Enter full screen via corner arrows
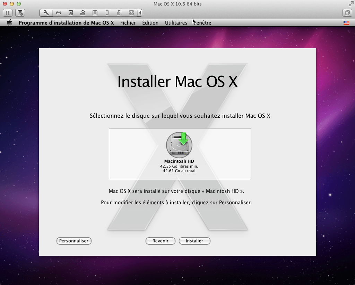Viewport: 355px width, 285px height. point(351,4)
